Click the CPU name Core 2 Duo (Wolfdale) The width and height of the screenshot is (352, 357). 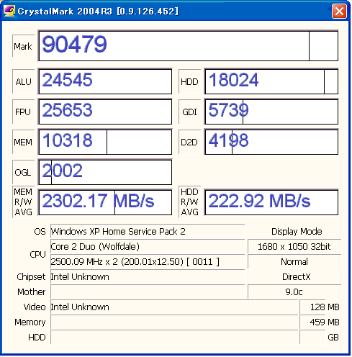coord(148,246)
